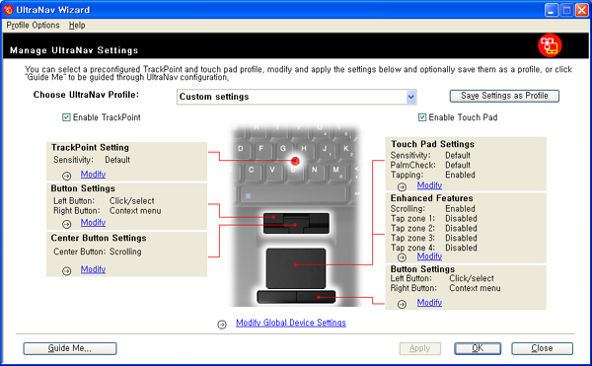Click the UltraNav Wizard title bar icon
This screenshot has height=366, width=592.
[x=8, y=10]
